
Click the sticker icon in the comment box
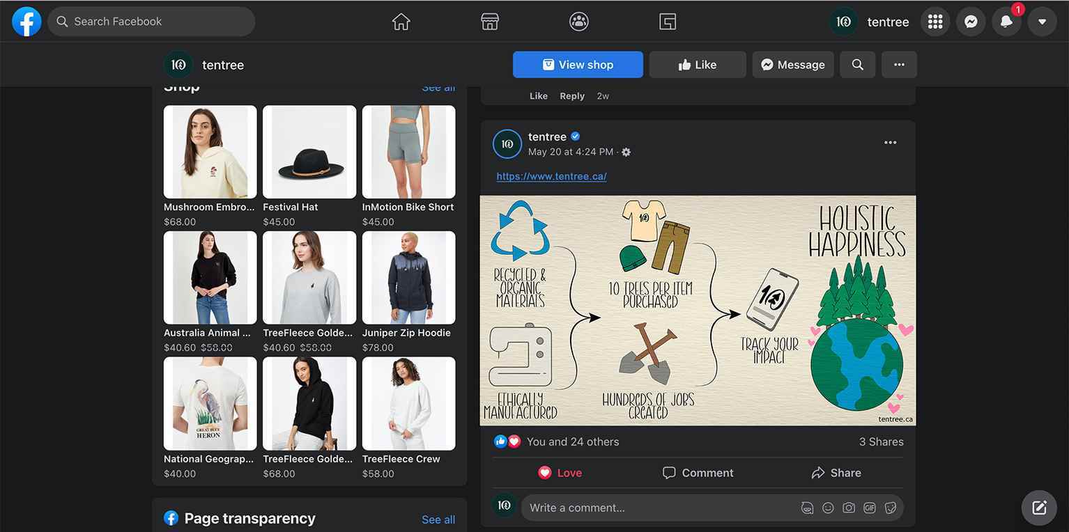pos(890,508)
